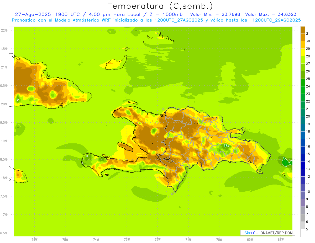
Task: Click legend value "29"
Action: pyautogui.click(x=308, y=48)
